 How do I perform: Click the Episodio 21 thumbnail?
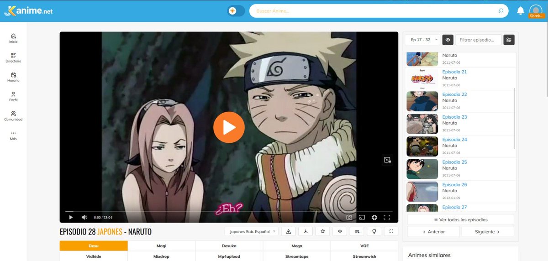[422, 78]
